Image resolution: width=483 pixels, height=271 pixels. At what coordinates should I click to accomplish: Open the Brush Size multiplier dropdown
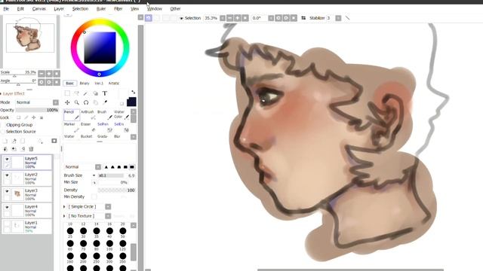94,175
